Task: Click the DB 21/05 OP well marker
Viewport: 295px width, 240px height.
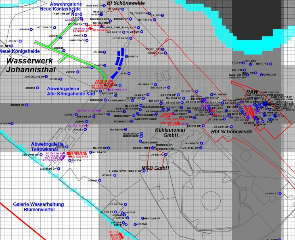Action: (169, 87)
